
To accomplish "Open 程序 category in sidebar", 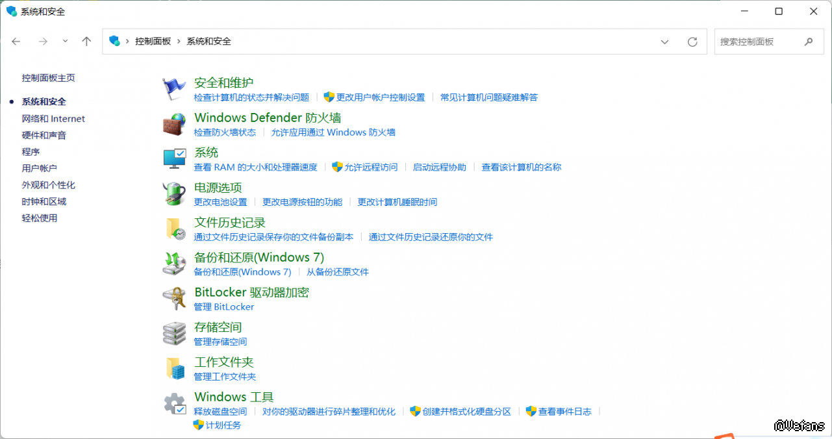I will tap(31, 152).
